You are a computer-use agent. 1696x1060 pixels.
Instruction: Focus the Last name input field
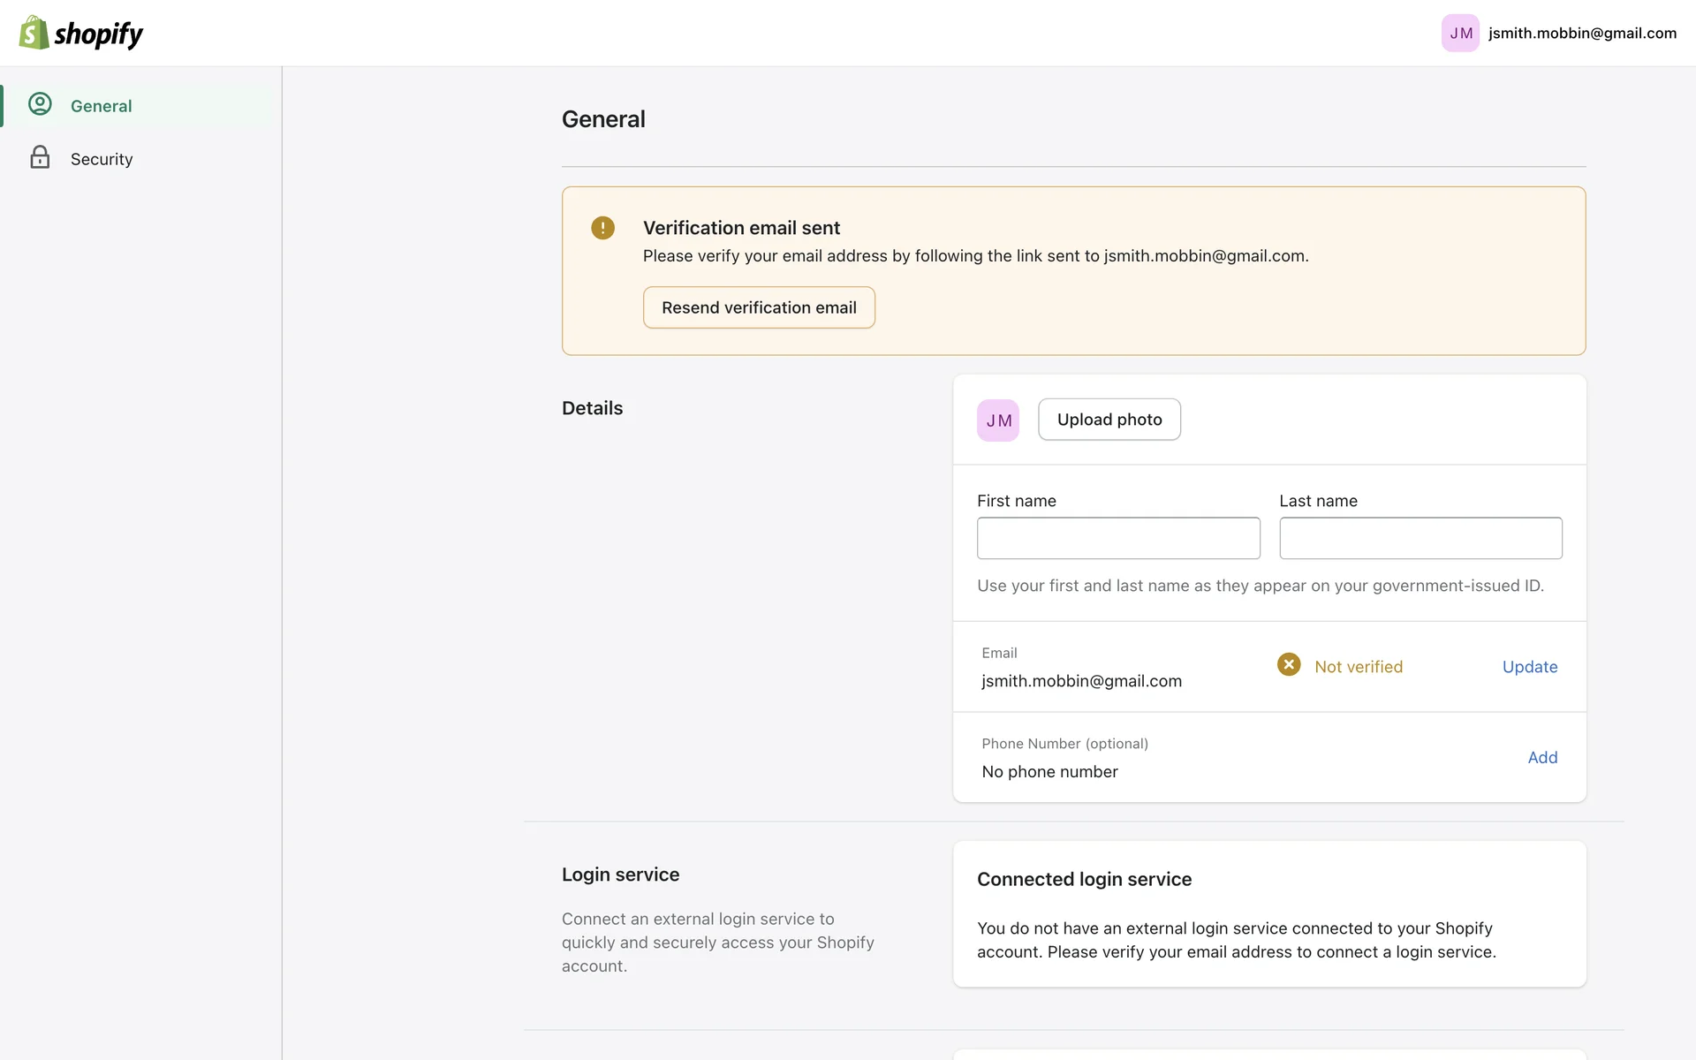(x=1420, y=538)
